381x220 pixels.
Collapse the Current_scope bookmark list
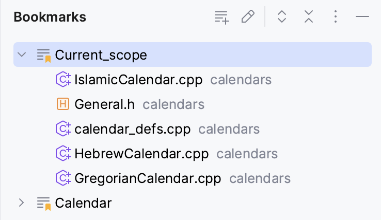[21, 54]
